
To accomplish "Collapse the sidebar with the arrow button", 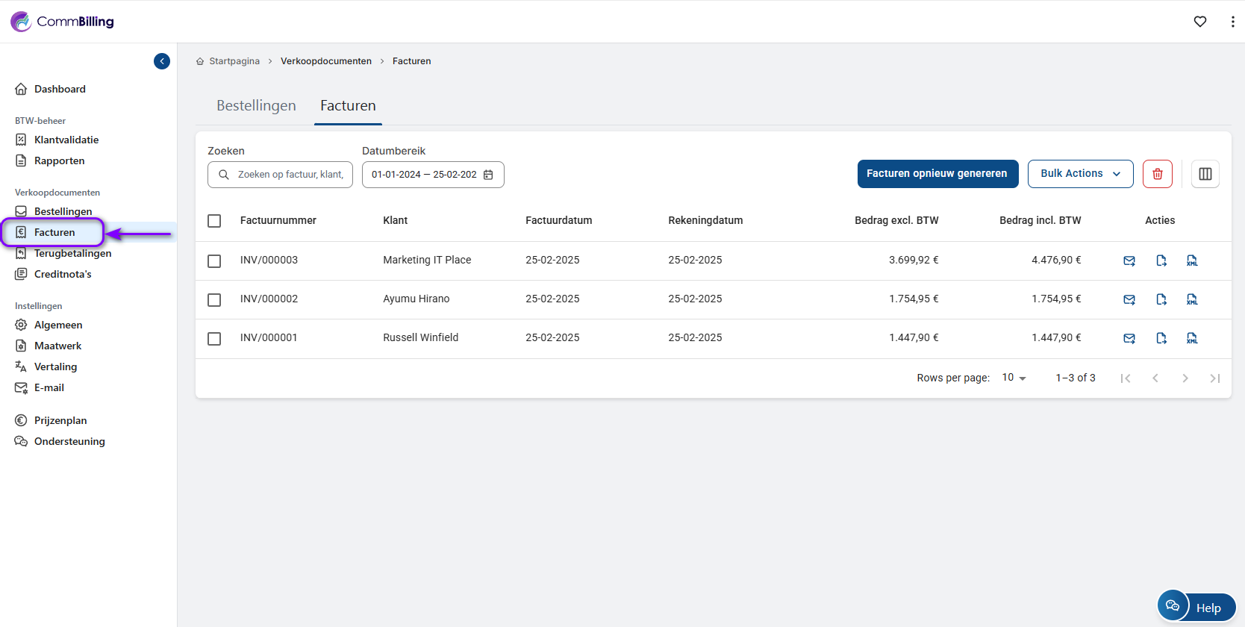I will pos(162,61).
